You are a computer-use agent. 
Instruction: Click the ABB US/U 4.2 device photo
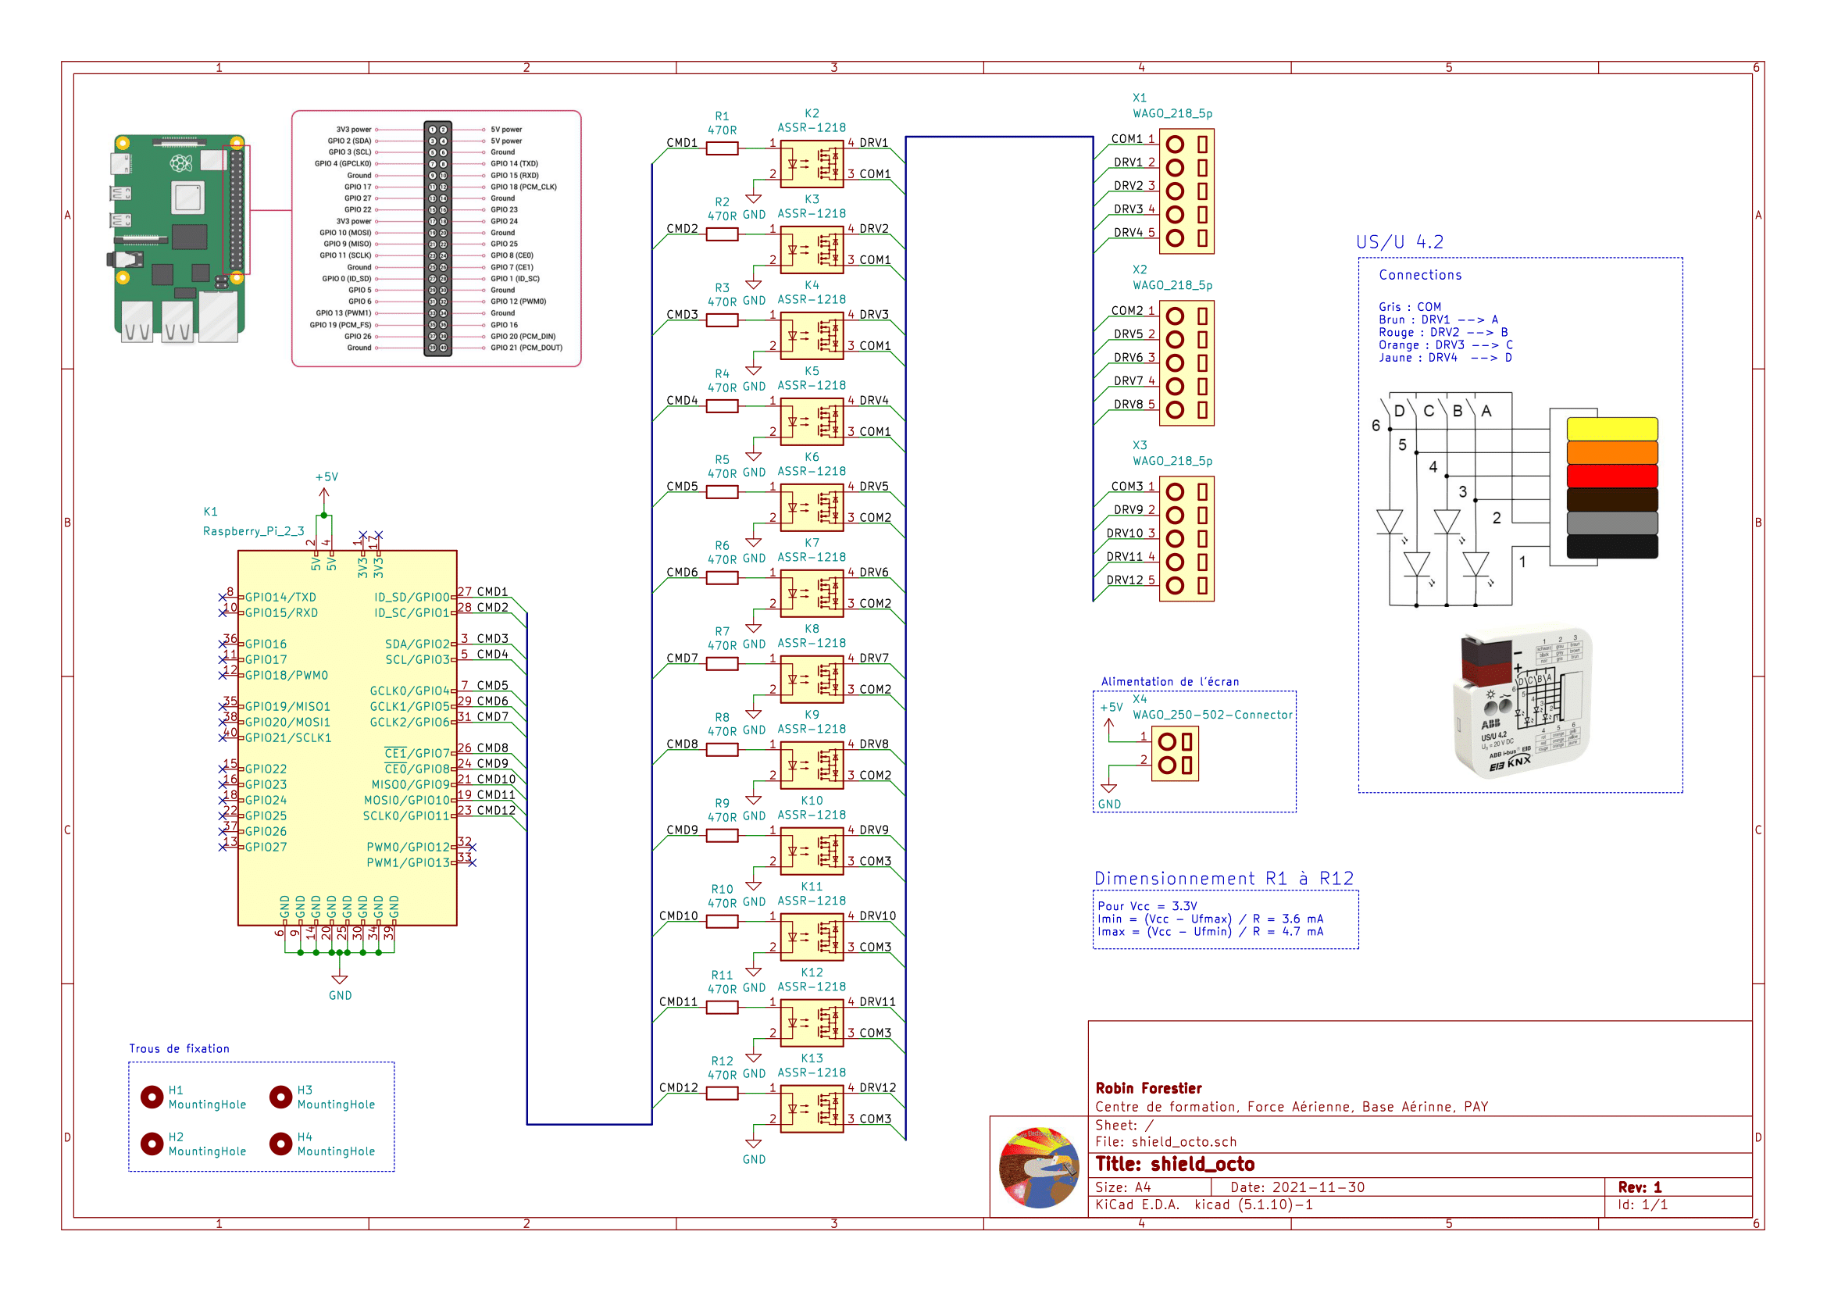coord(1522,701)
